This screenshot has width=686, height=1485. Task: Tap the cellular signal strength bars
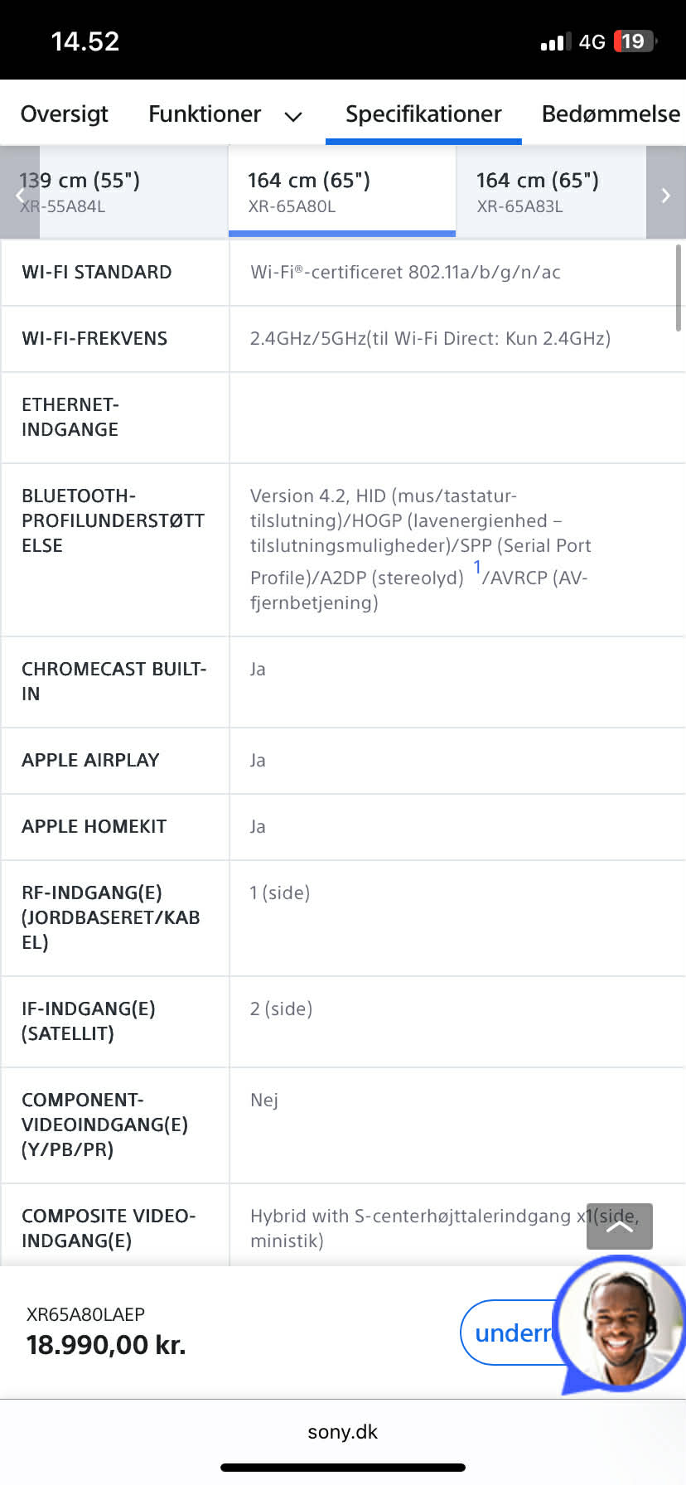pyautogui.click(x=555, y=41)
